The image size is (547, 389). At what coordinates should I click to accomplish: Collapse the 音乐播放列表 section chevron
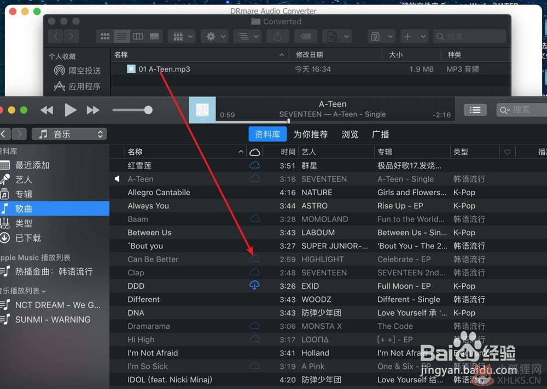pos(44,291)
